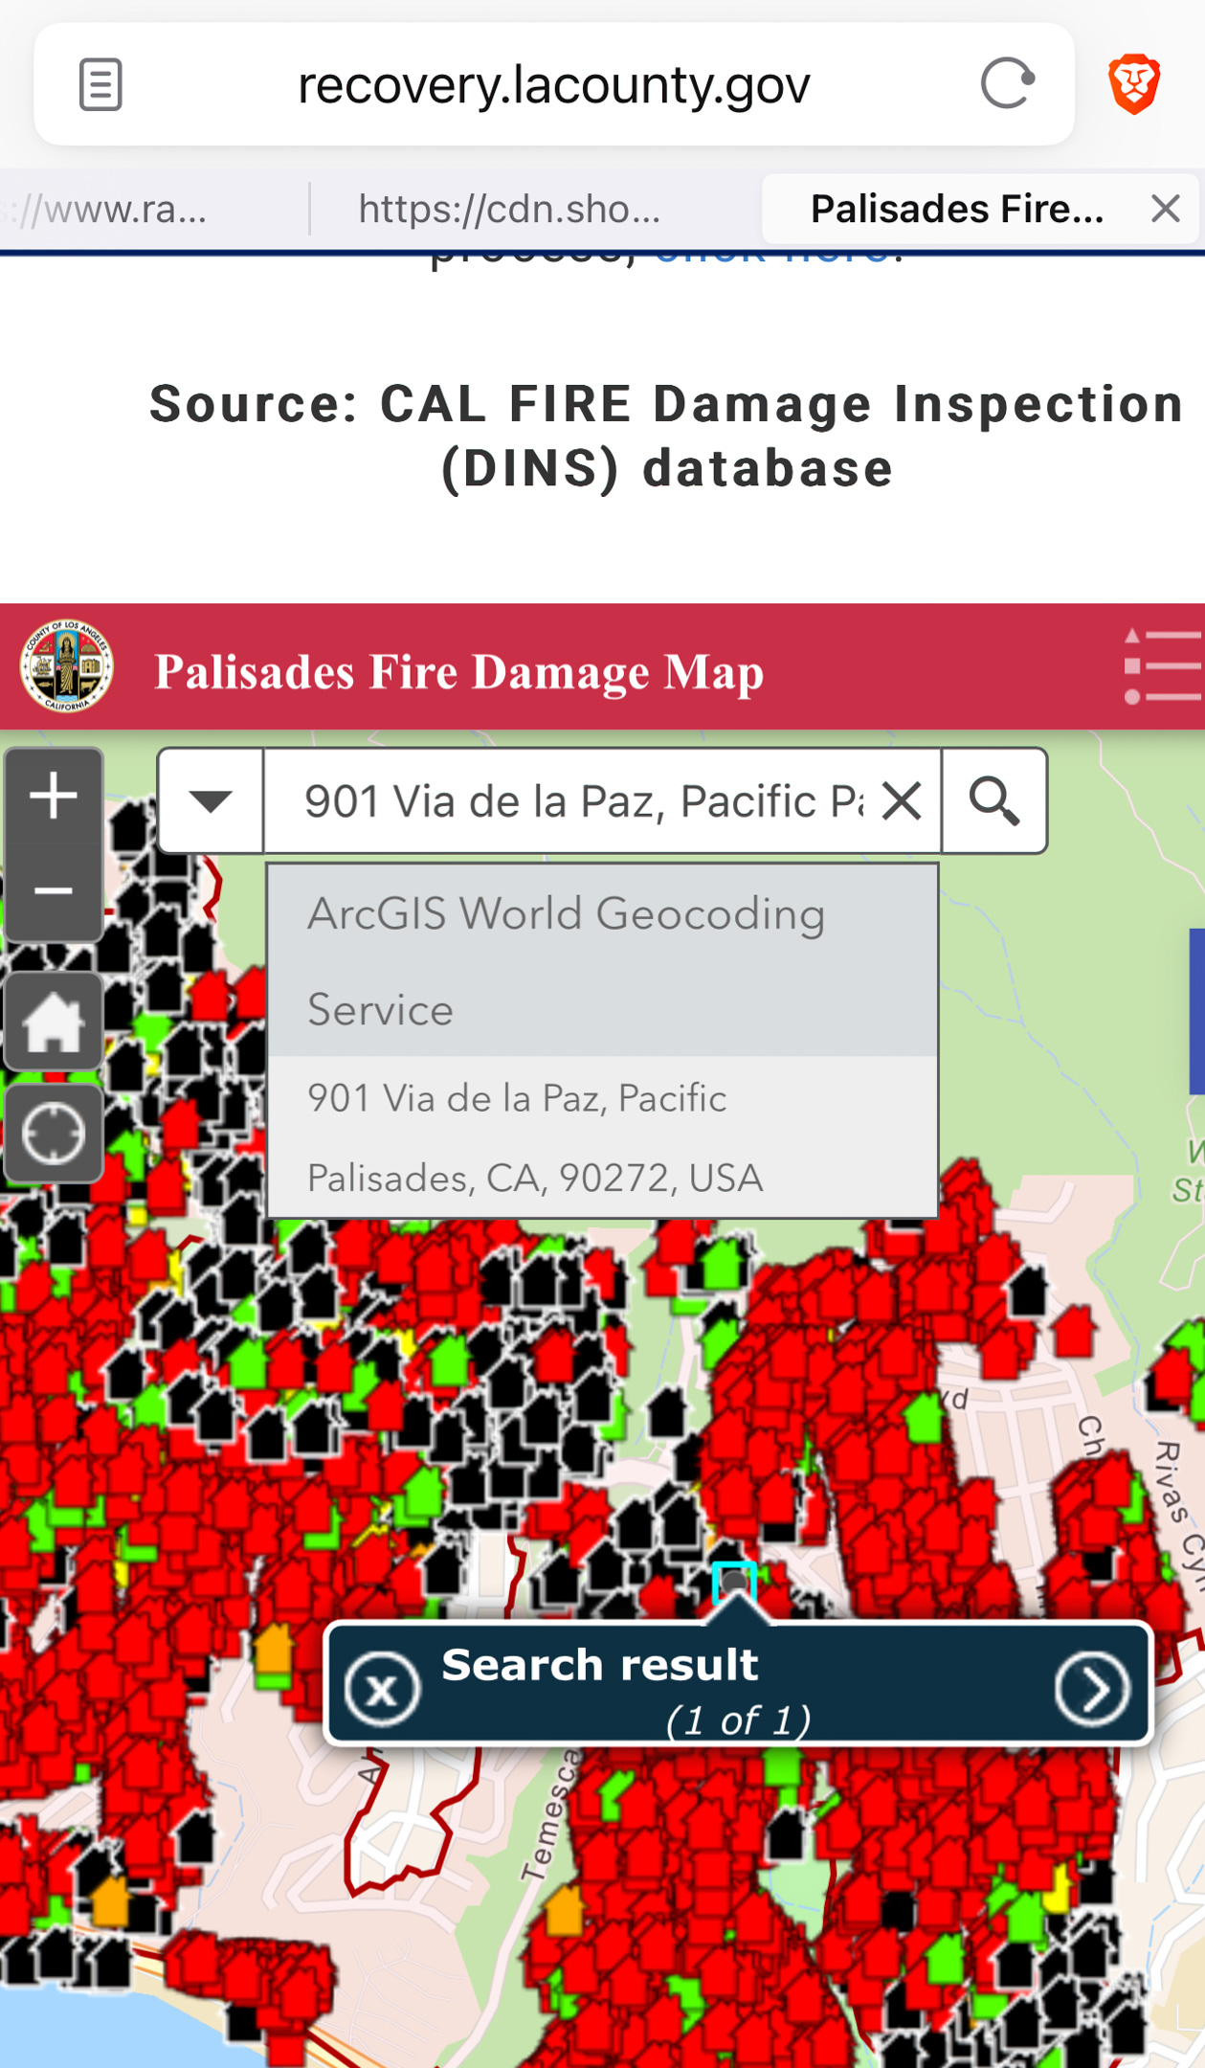Open the Brave shields lion icon
The image size is (1205, 2068).
(x=1134, y=84)
